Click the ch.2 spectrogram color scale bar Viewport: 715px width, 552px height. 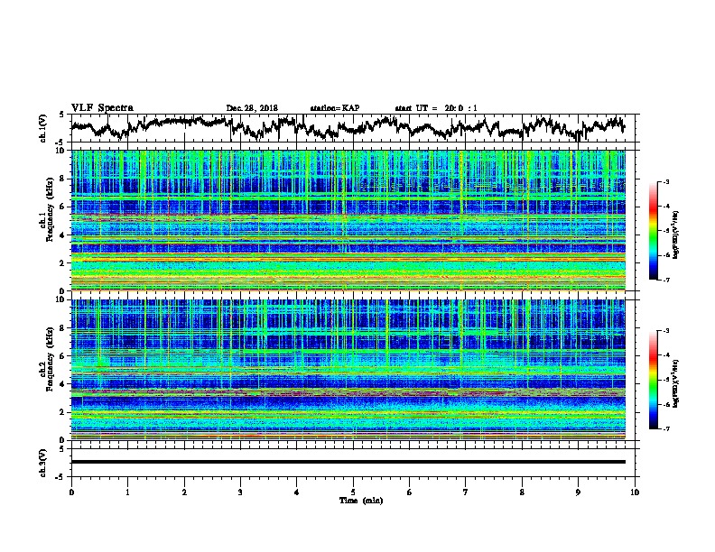(x=653, y=380)
